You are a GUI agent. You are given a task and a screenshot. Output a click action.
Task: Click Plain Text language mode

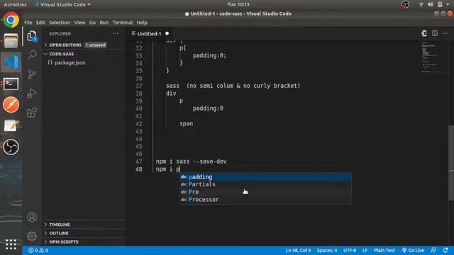point(384,250)
